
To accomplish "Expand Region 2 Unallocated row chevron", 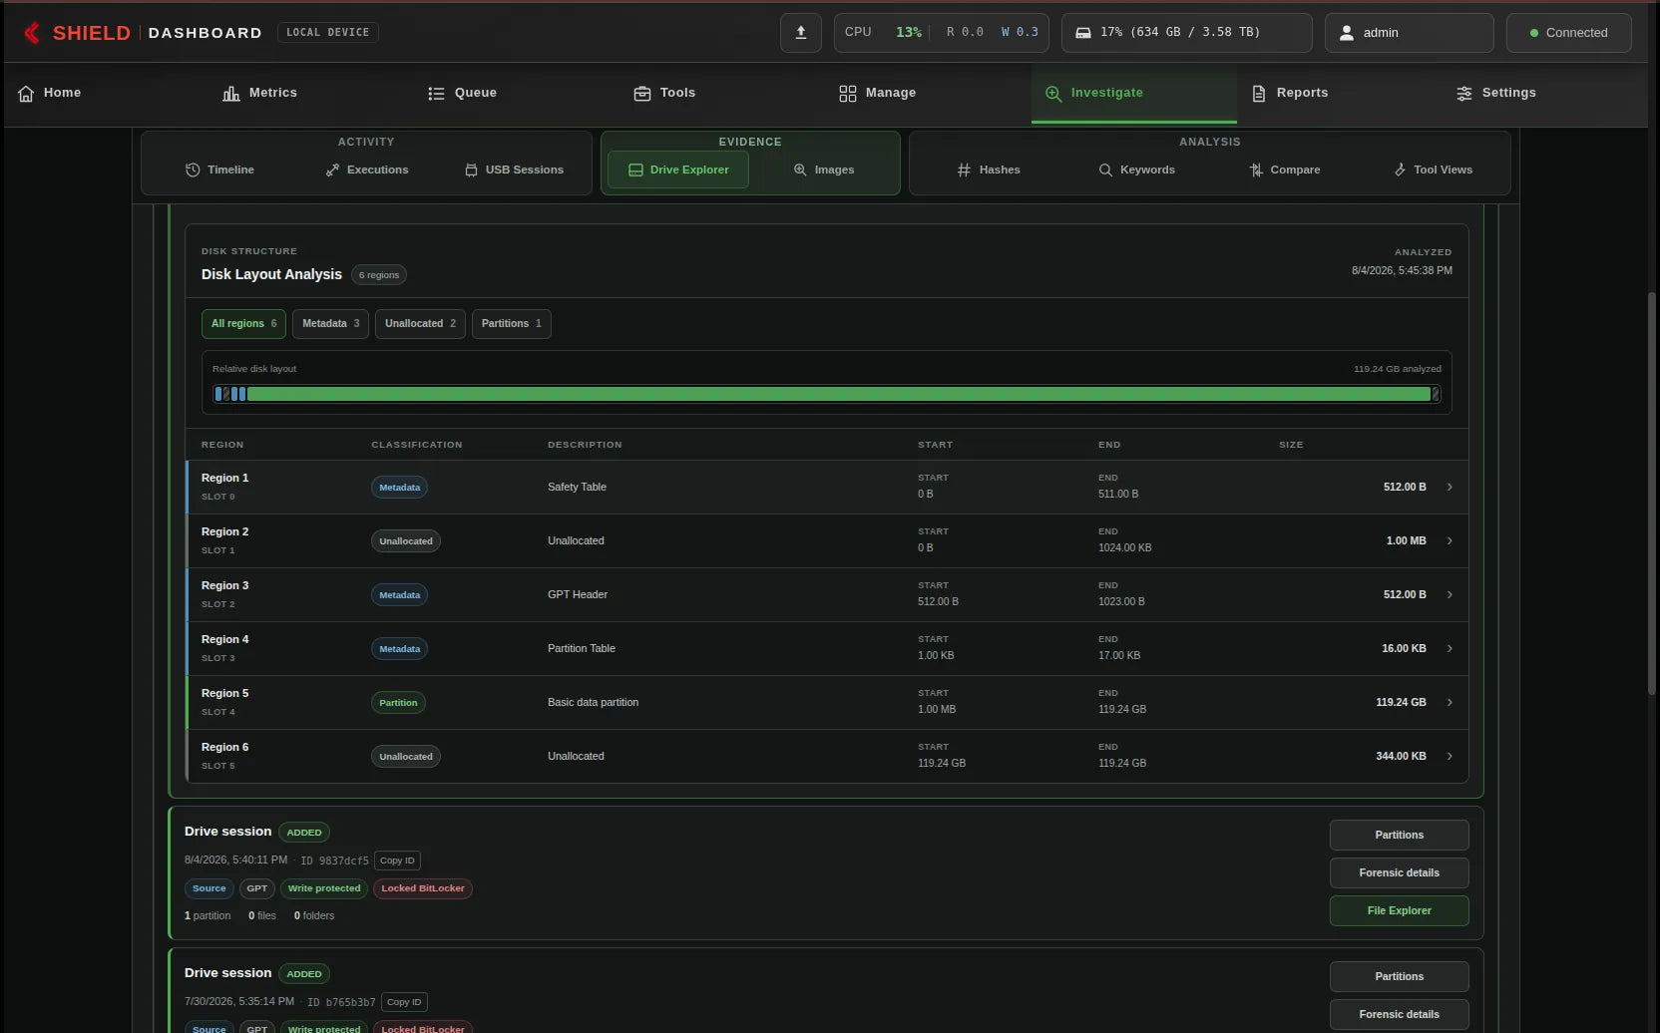I will point(1450,541).
